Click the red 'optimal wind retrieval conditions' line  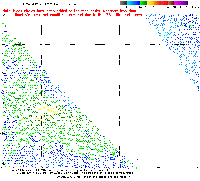tap(76, 15)
